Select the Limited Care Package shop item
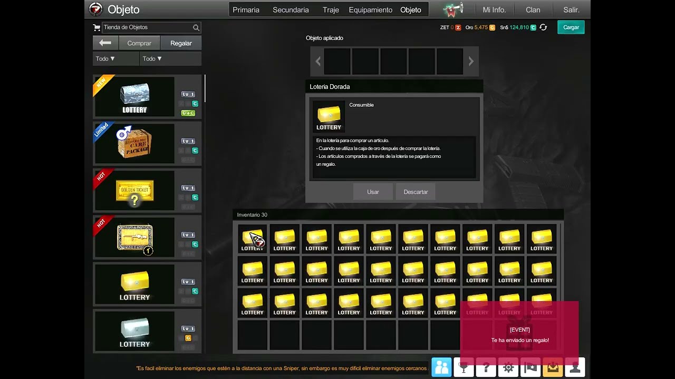Viewport: 675px width, 379px height. click(x=147, y=144)
